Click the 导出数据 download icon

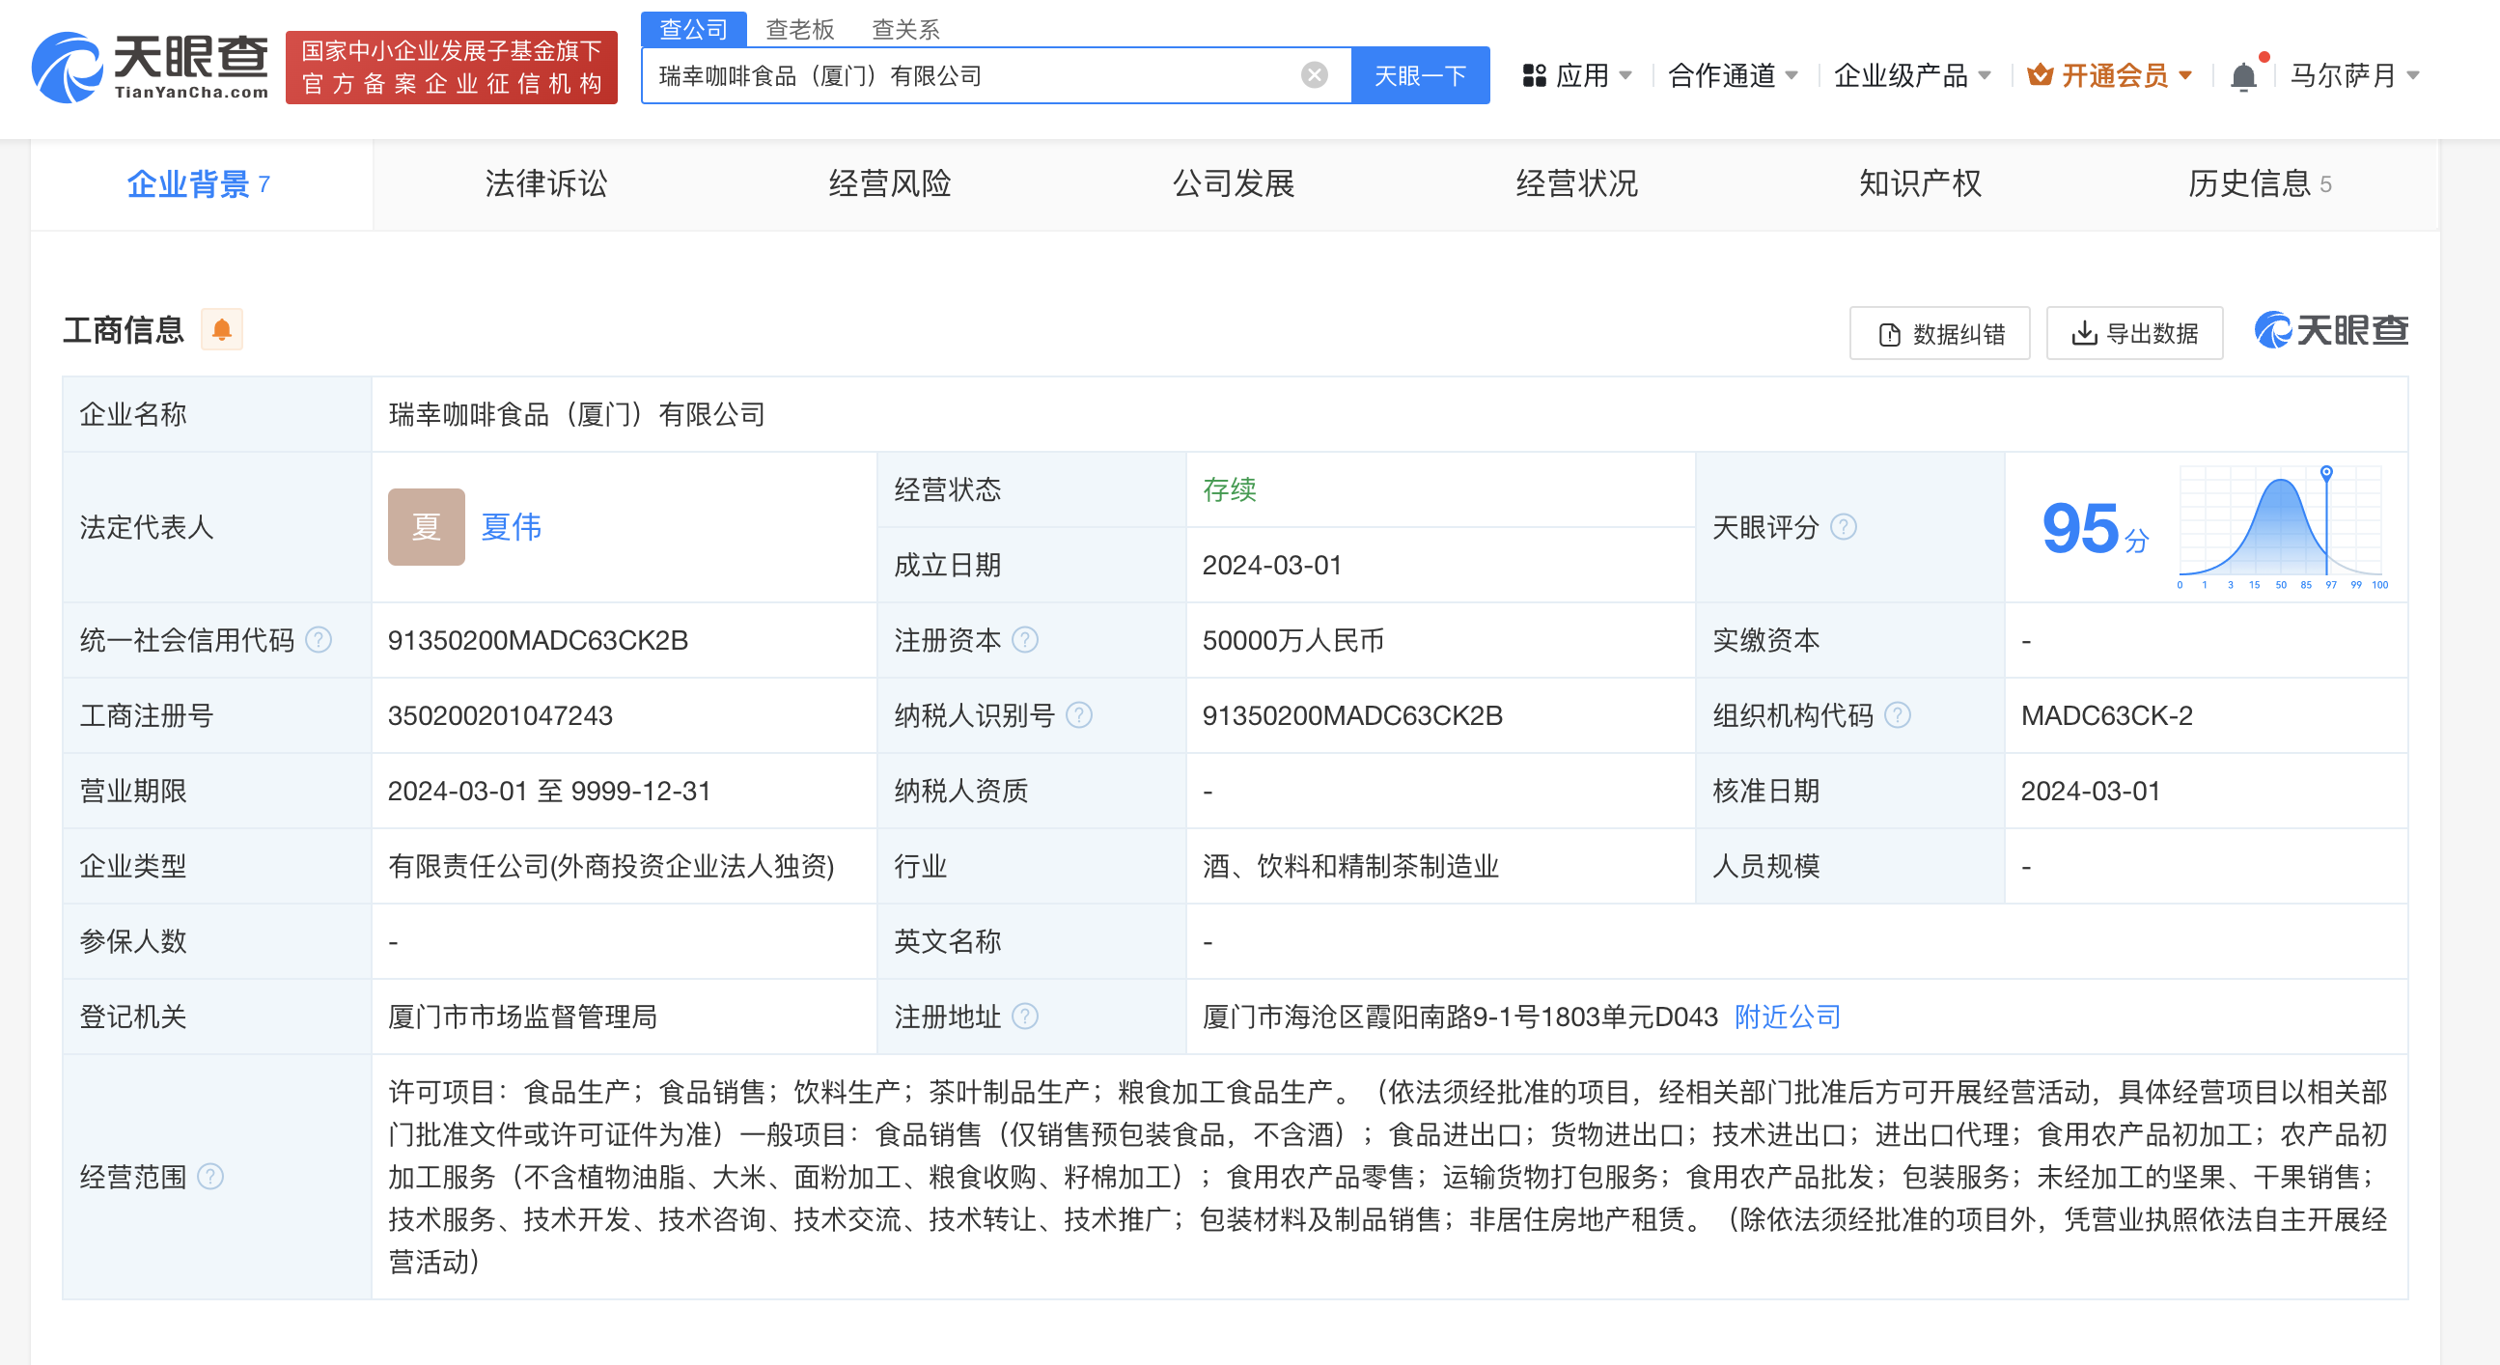coord(2085,332)
